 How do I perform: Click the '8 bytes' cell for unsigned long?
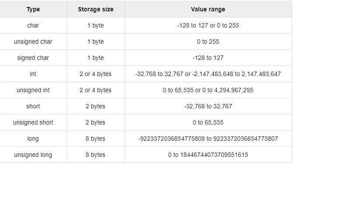pos(96,155)
